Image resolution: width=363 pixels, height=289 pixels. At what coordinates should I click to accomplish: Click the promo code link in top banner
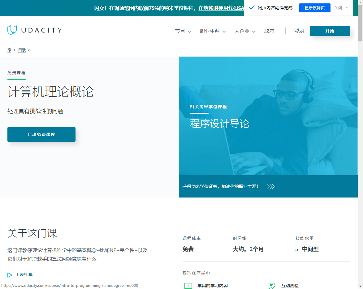coord(221,8)
